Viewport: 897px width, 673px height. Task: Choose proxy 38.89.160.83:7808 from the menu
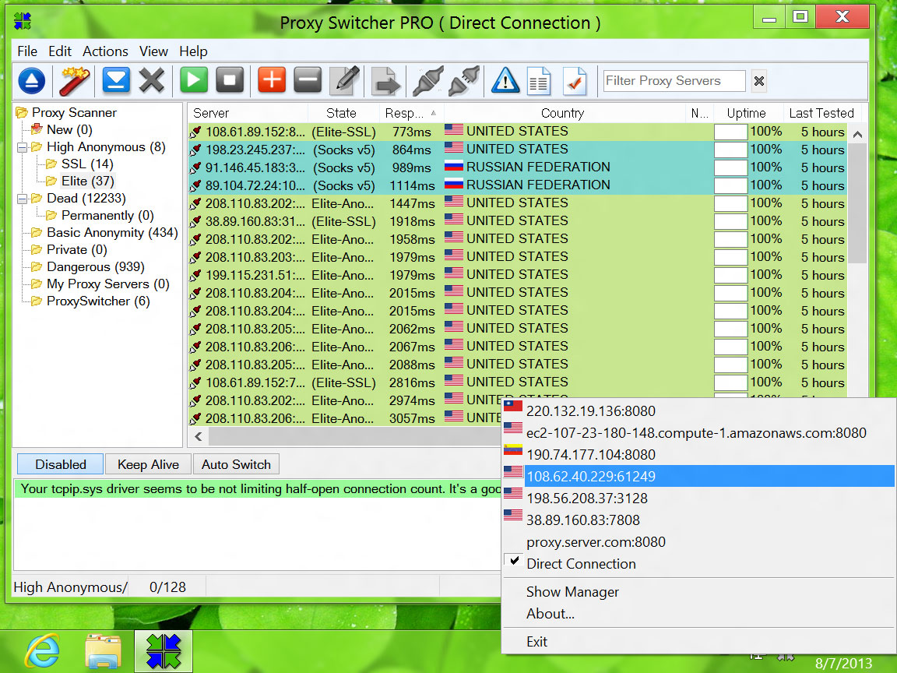tap(698, 520)
